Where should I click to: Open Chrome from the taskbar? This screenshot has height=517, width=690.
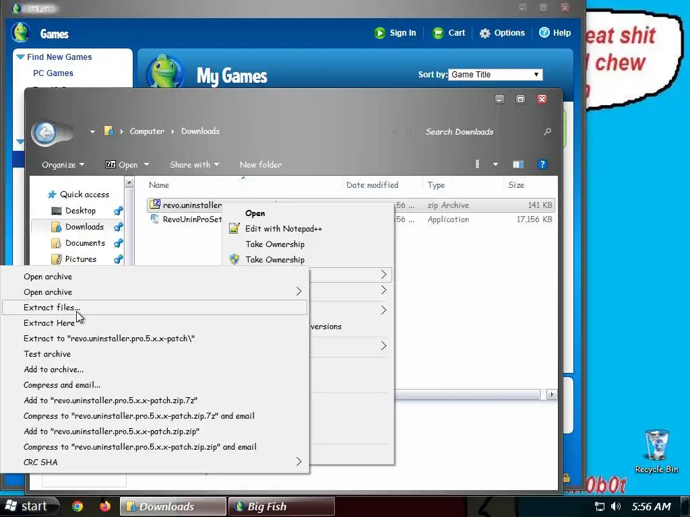[x=77, y=506]
